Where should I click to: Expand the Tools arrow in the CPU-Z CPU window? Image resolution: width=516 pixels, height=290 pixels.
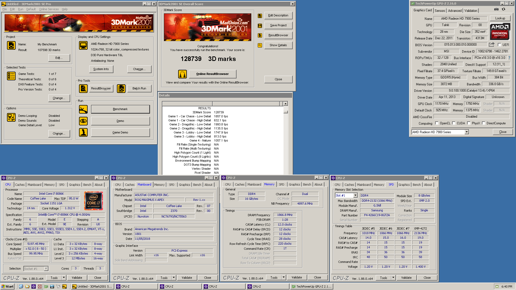click(64, 278)
